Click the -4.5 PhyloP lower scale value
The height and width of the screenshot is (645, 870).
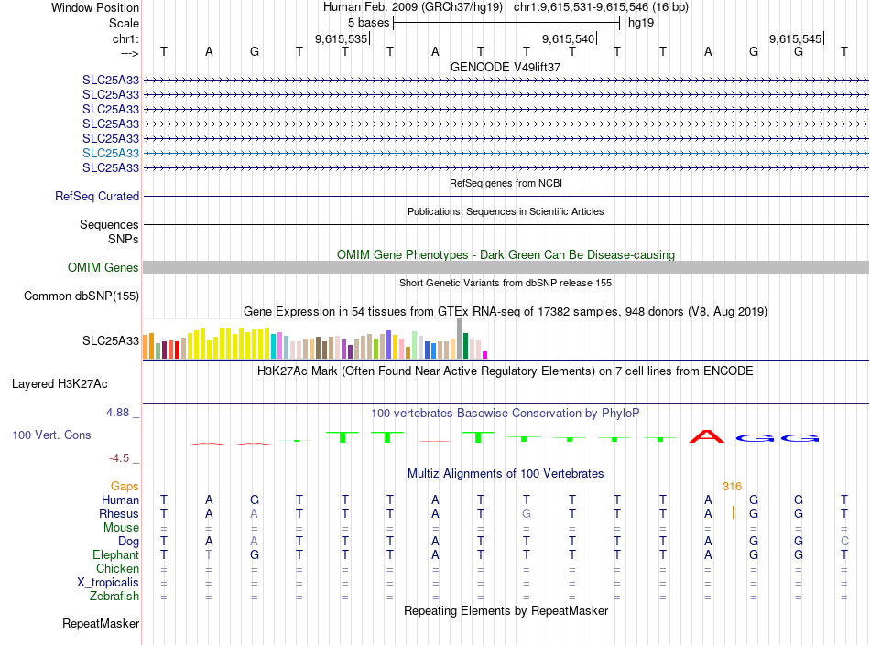pyautogui.click(x=119, y=458)
